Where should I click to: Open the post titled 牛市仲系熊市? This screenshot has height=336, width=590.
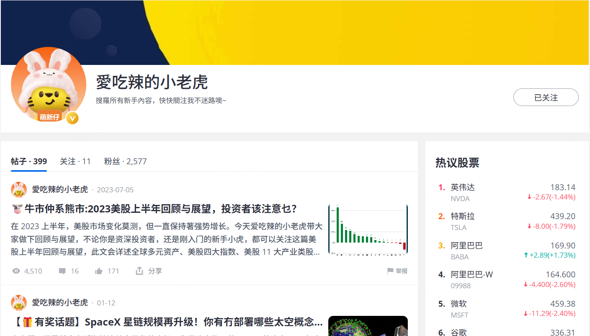click(x=155, y=209)
